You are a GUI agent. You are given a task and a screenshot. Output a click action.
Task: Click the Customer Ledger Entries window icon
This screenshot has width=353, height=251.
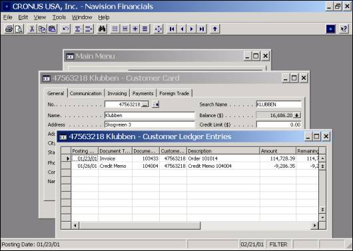[x=63, y=136]
